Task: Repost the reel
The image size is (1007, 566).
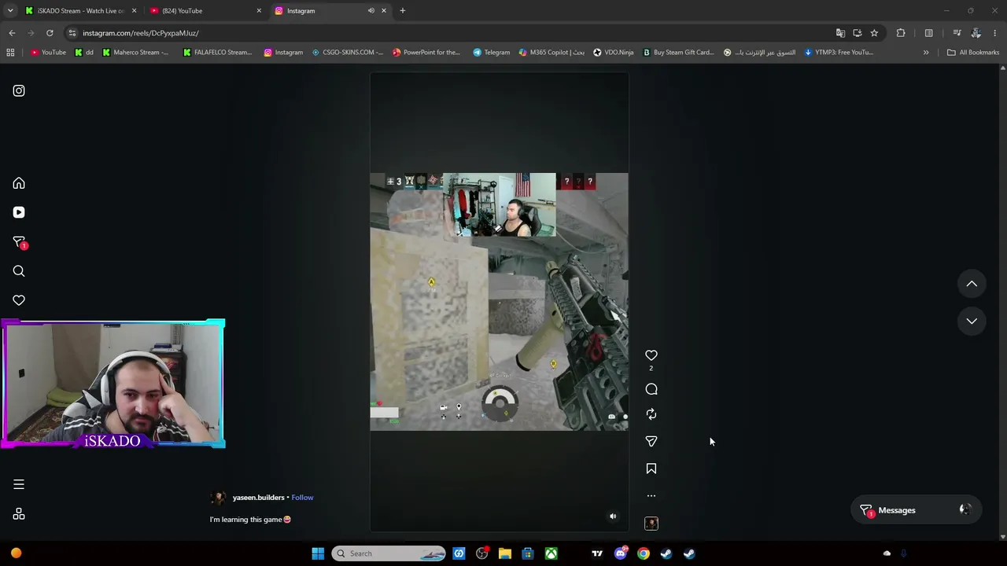Action: [x=651, y=414]
